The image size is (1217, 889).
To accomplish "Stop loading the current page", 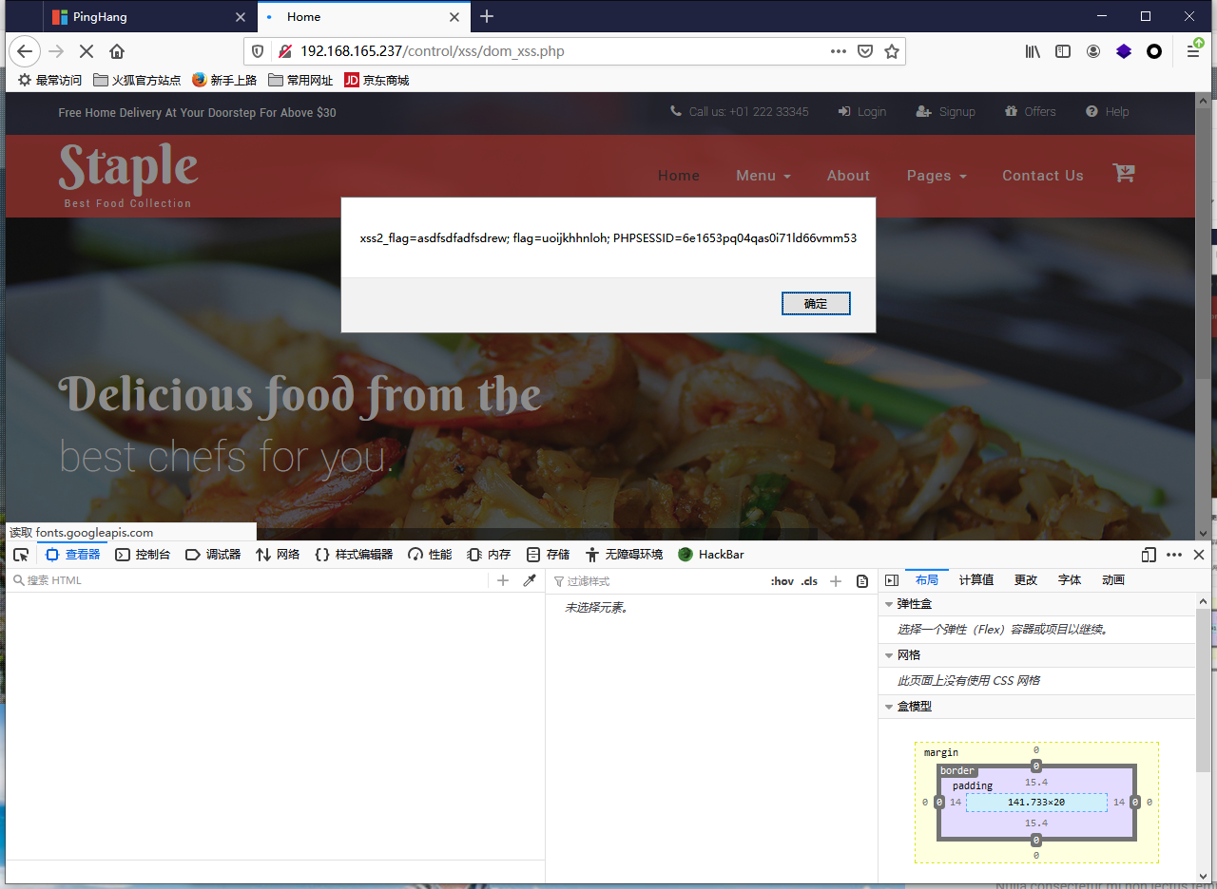I will (86, 51).
